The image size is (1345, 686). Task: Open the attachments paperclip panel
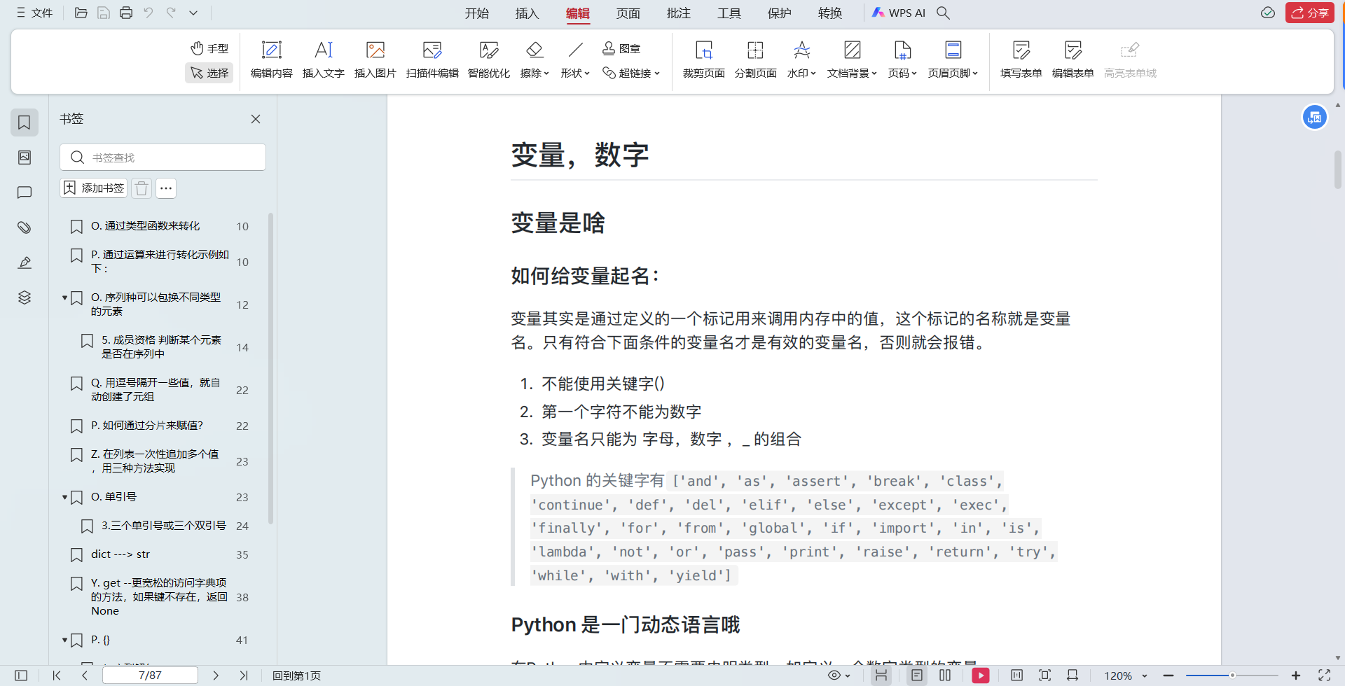click(x=25, y=227)
